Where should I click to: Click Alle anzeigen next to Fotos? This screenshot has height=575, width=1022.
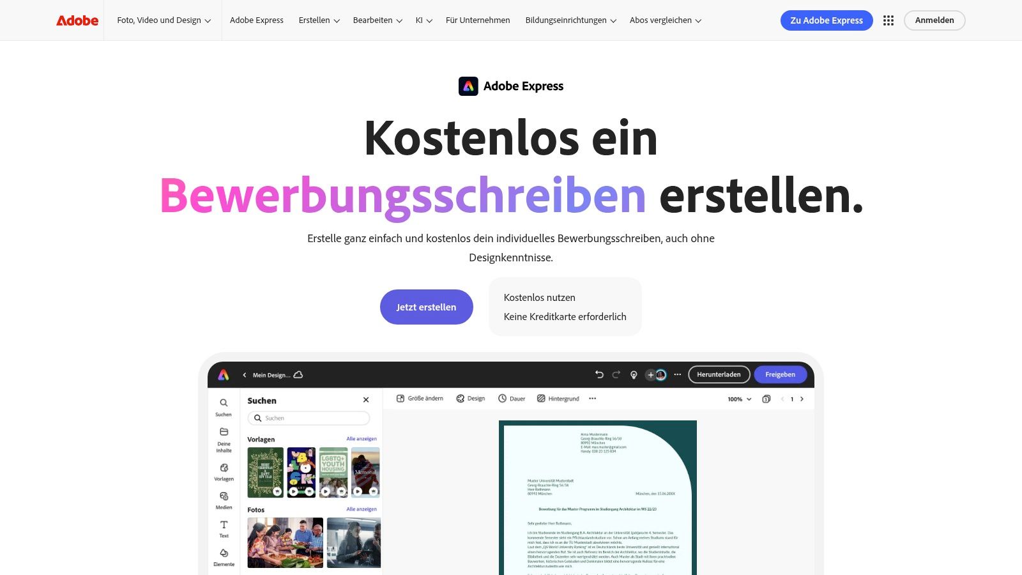[x=363, y=509]
